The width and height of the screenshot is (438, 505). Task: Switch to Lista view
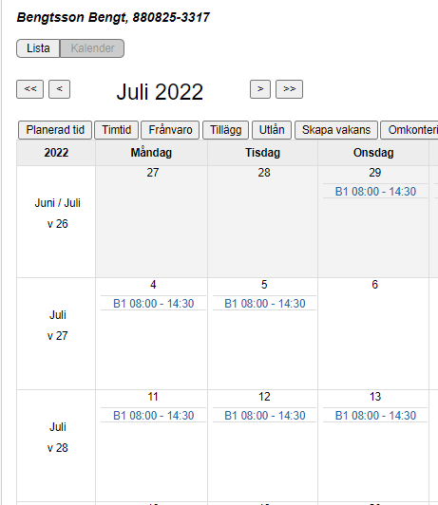38,48
